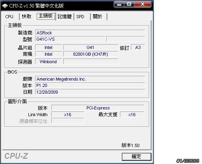
Task: Click the 確定 OK button
Action: (137, 156)
